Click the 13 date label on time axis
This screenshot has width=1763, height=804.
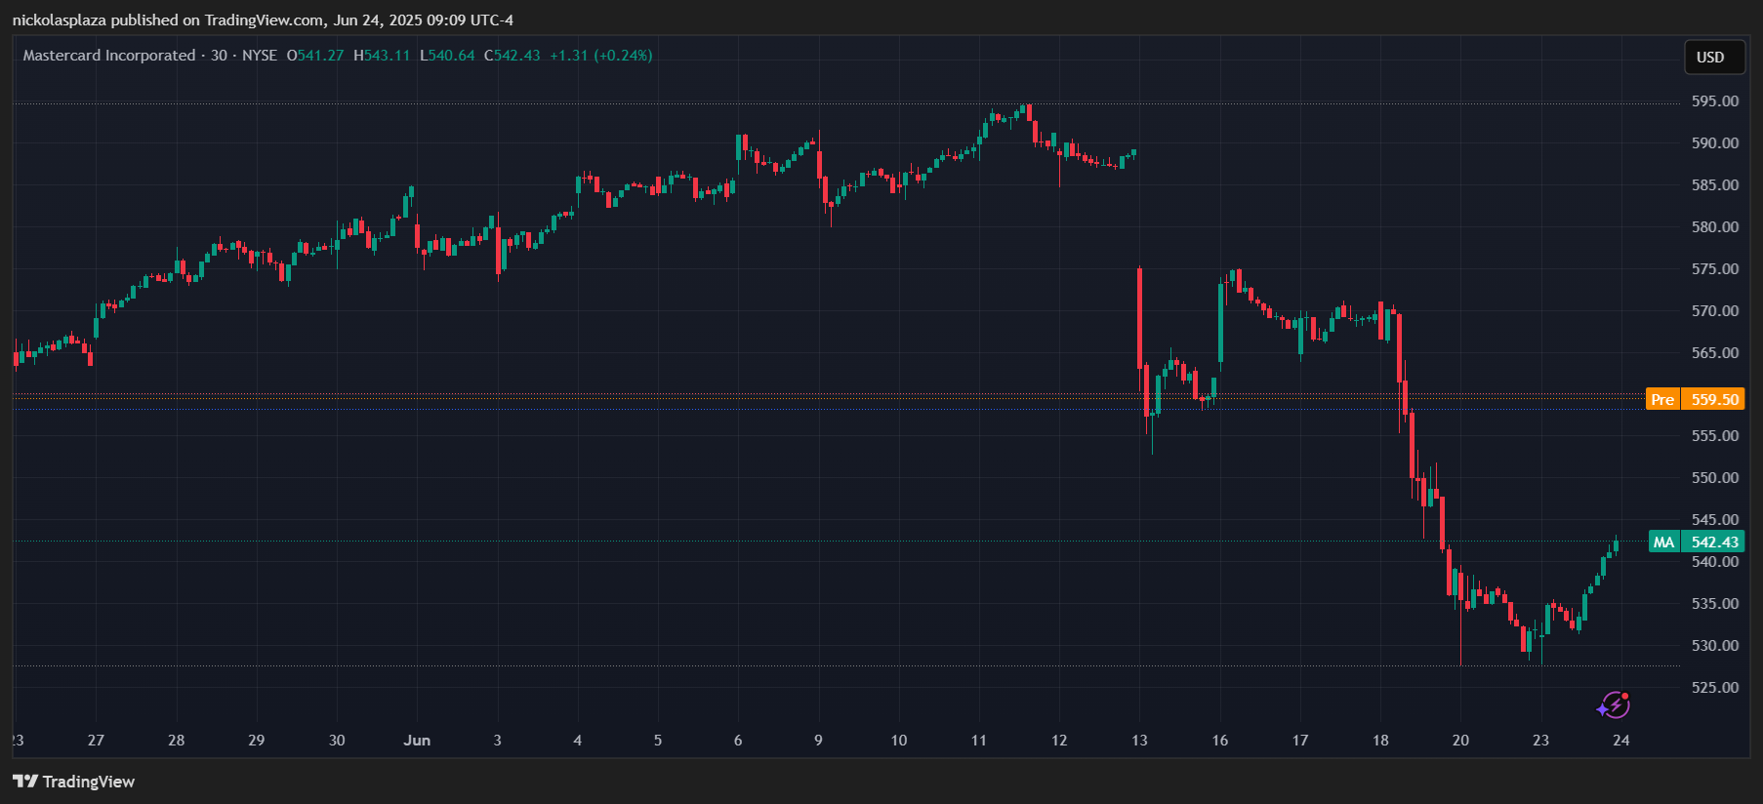tap(1139, 741)
